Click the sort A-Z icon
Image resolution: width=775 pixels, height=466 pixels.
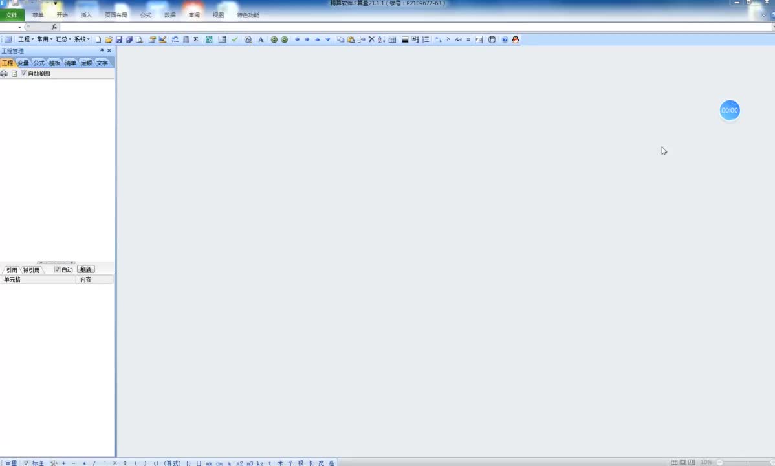(382, 39)
